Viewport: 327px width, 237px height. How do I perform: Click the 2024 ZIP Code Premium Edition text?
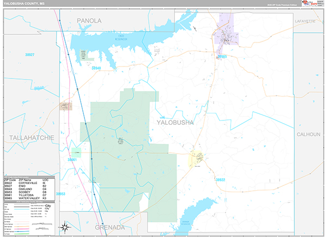coord(281,4)
